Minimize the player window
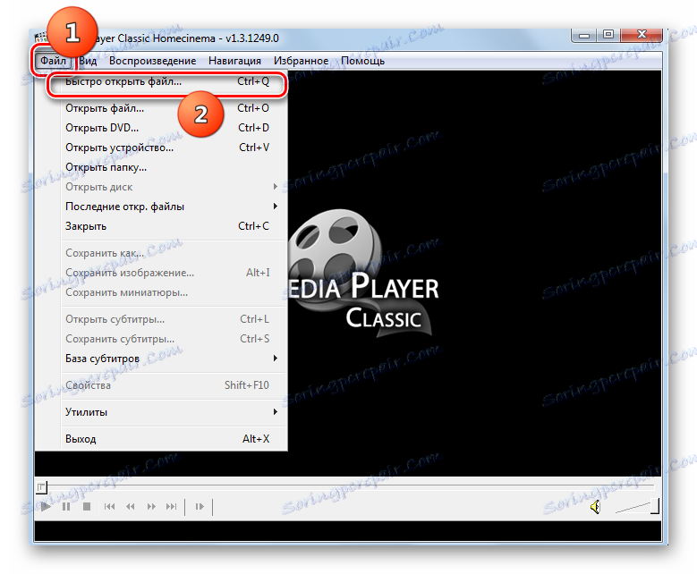The image size is (697, 574). click(x=584, y=35)
